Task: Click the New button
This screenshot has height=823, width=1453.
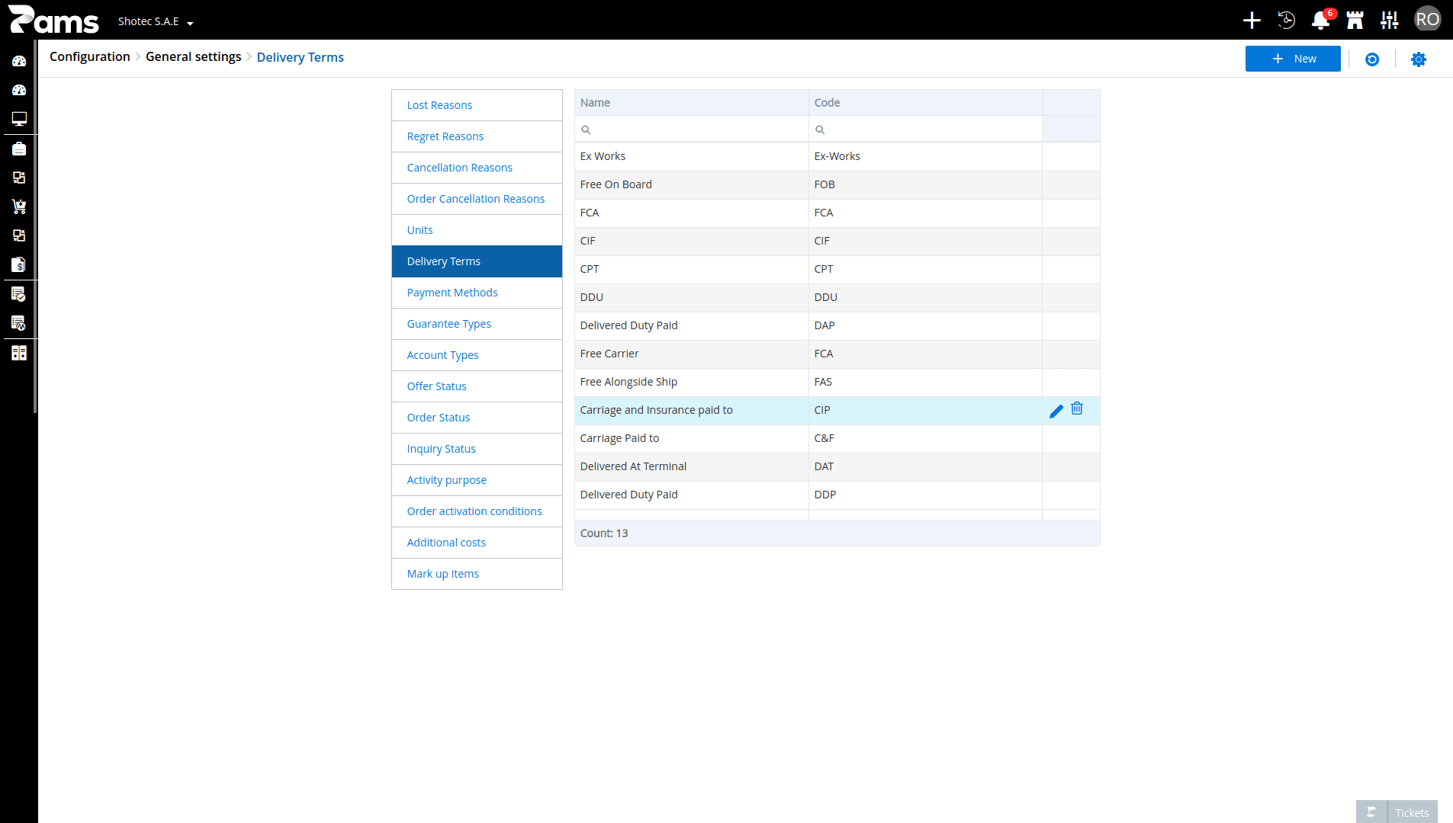Action: pos(1293,59)
